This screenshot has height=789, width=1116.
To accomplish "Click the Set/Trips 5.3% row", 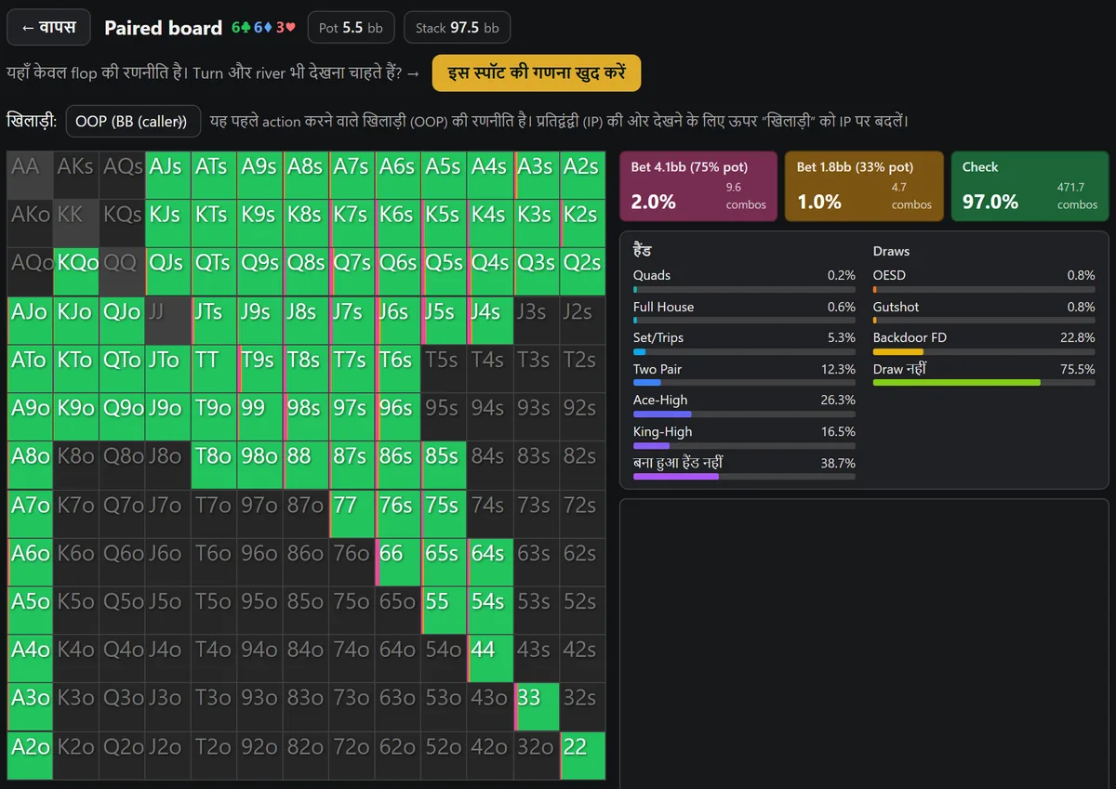I will [744, 343].
